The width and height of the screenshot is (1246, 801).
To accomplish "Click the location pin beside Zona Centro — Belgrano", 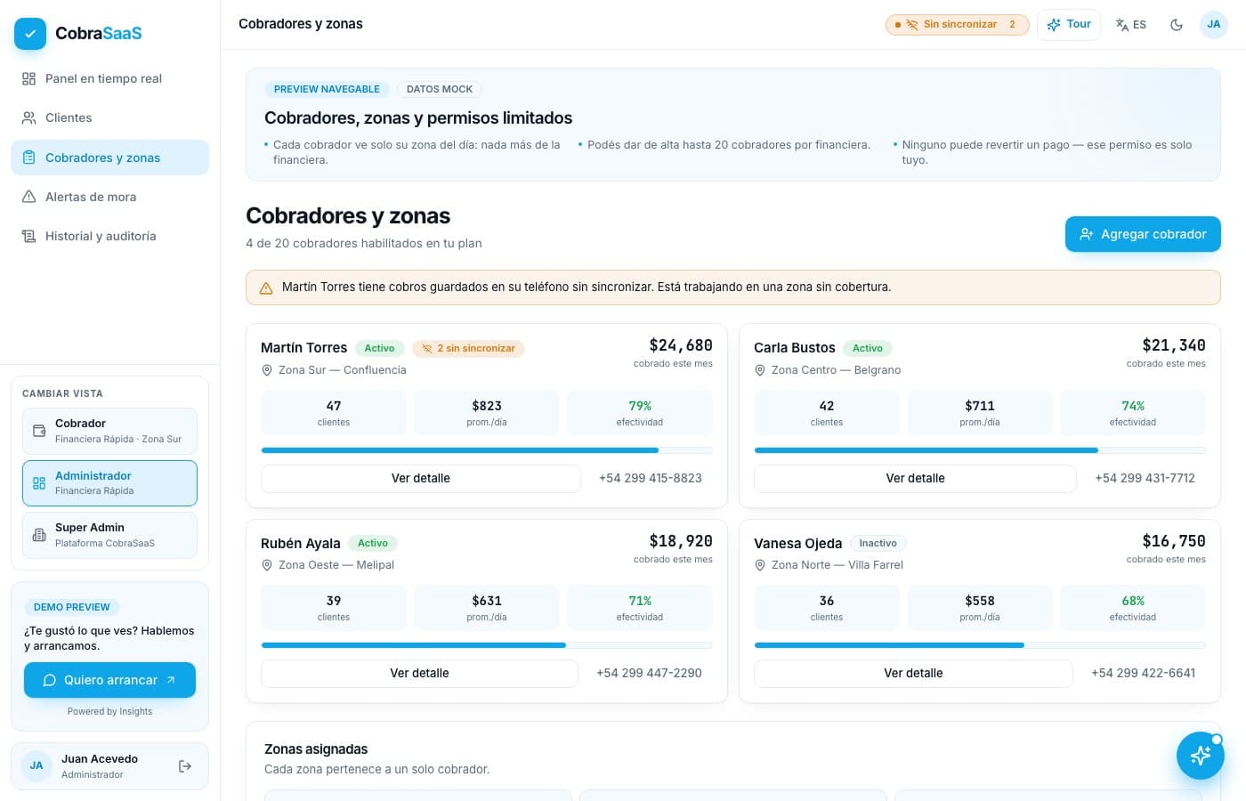I will click(x=760, y=370).
